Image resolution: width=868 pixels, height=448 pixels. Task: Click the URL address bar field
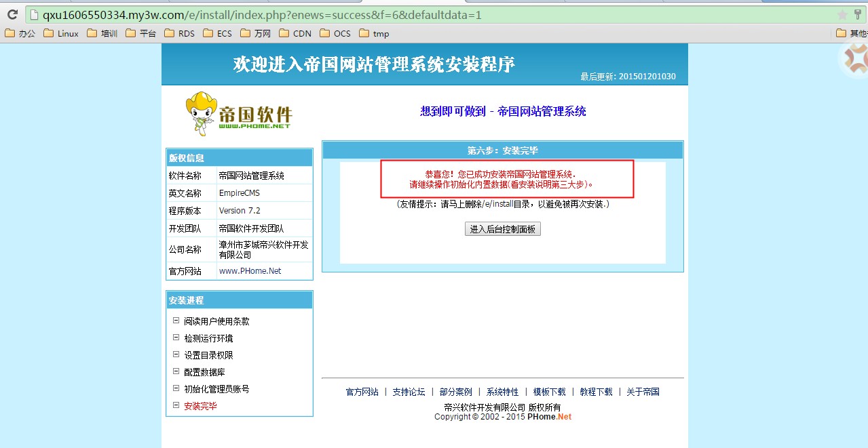coord(434,14)
